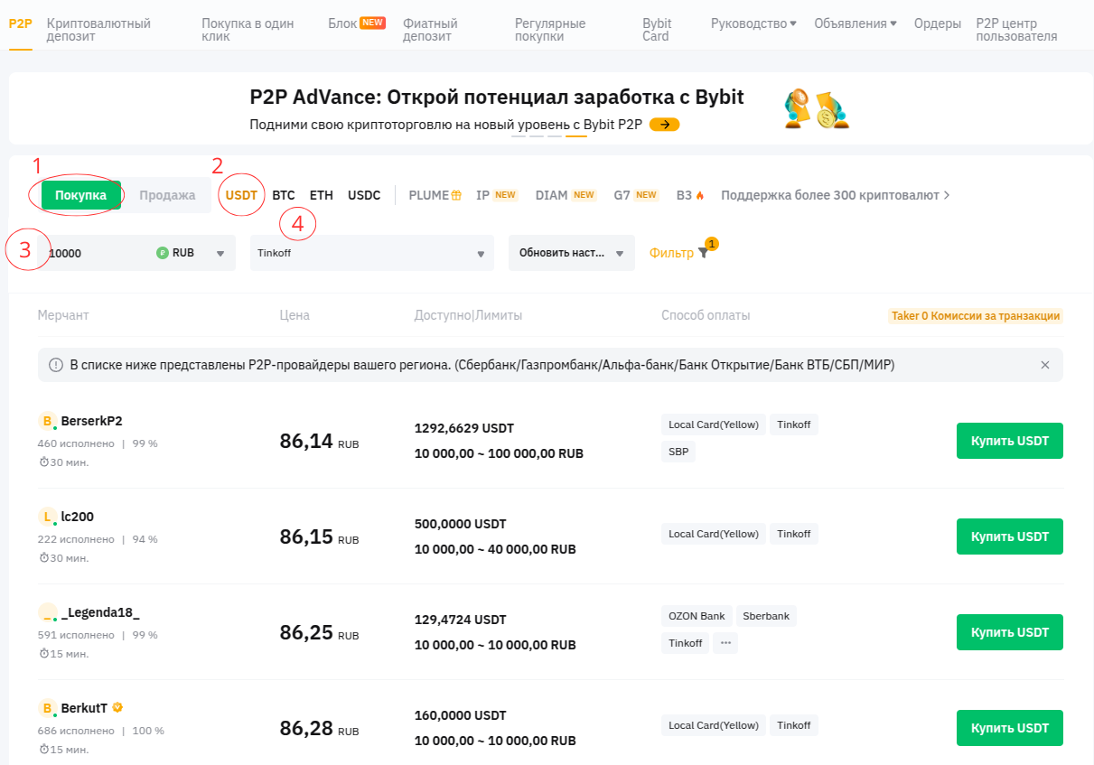Click Купить USDT for BerserkP2
The width and height of the screenshot is (1094, 765).
click(1010, 441)
